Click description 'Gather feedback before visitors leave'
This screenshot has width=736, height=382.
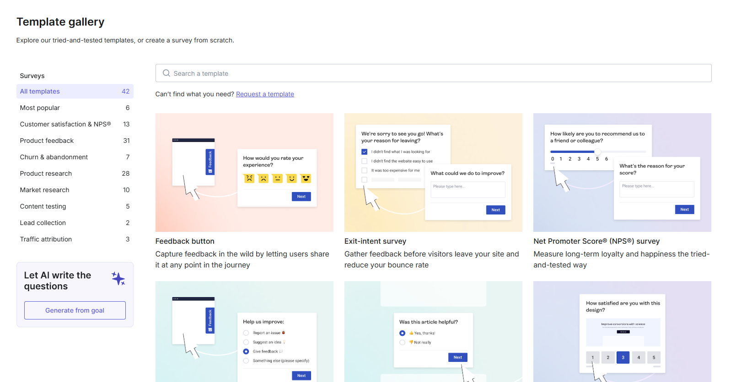pos(432,259)
